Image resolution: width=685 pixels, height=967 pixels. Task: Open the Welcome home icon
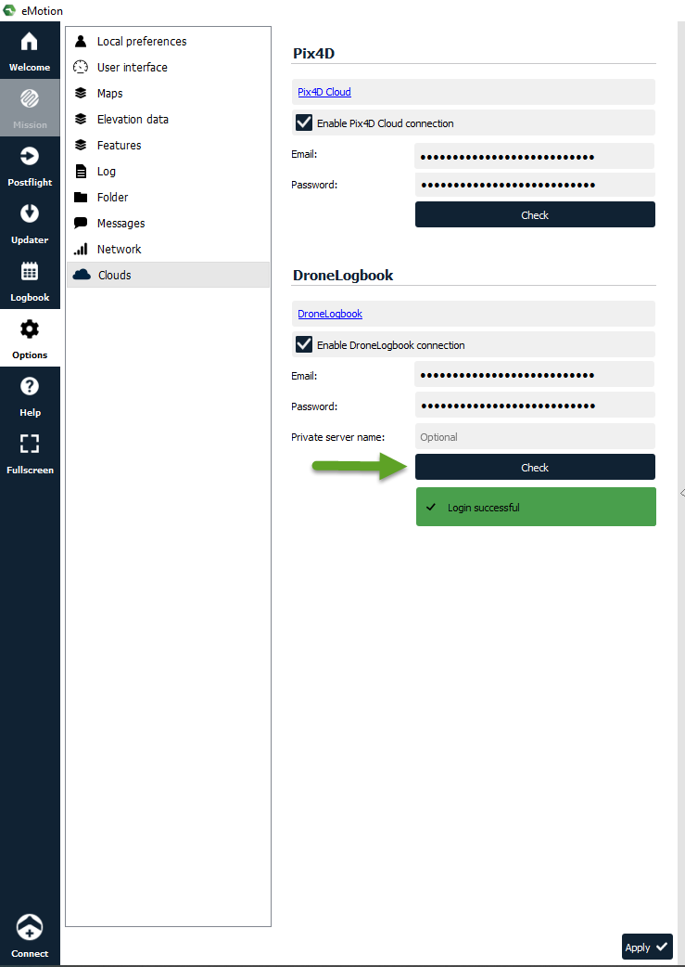(30, 42)
